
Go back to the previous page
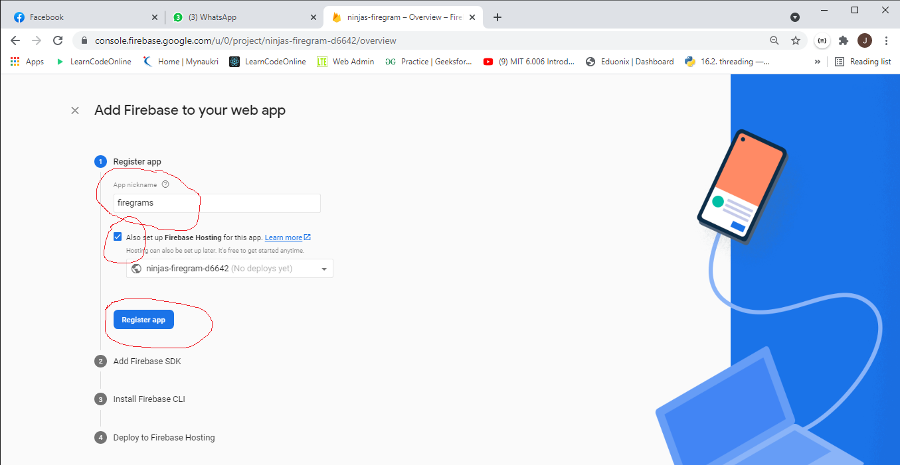point(15,40)
